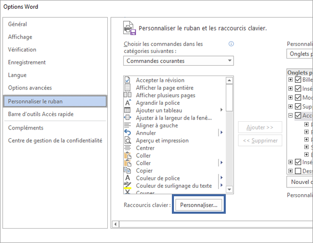Uncheck the Mod tab checkbox
The width and height of the screenshot is (313, 243).
(x=298, y=97)
